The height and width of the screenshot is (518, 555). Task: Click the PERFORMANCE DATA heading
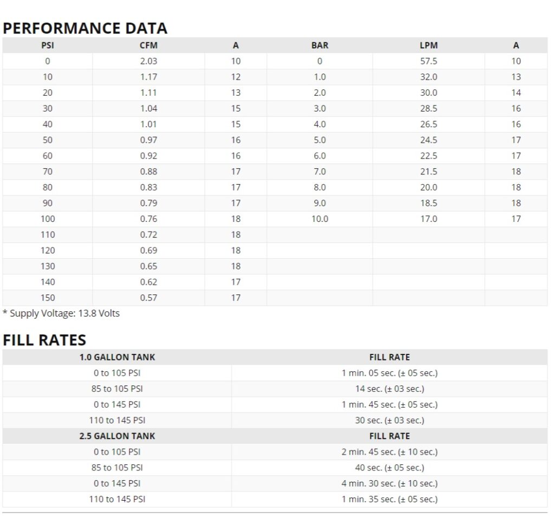pyautogui.click(x=85, y=28)
